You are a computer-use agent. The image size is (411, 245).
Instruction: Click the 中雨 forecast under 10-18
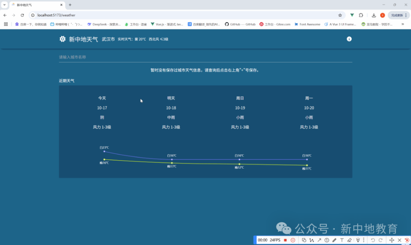tap(171, 118)
